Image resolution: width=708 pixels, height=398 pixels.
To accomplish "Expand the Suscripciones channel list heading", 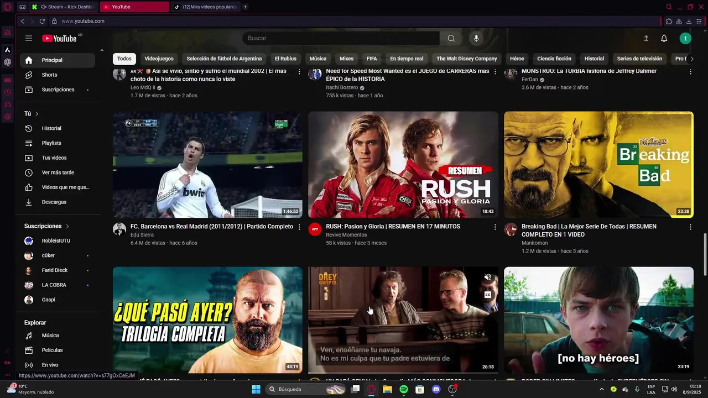I will tap(47, 226).
